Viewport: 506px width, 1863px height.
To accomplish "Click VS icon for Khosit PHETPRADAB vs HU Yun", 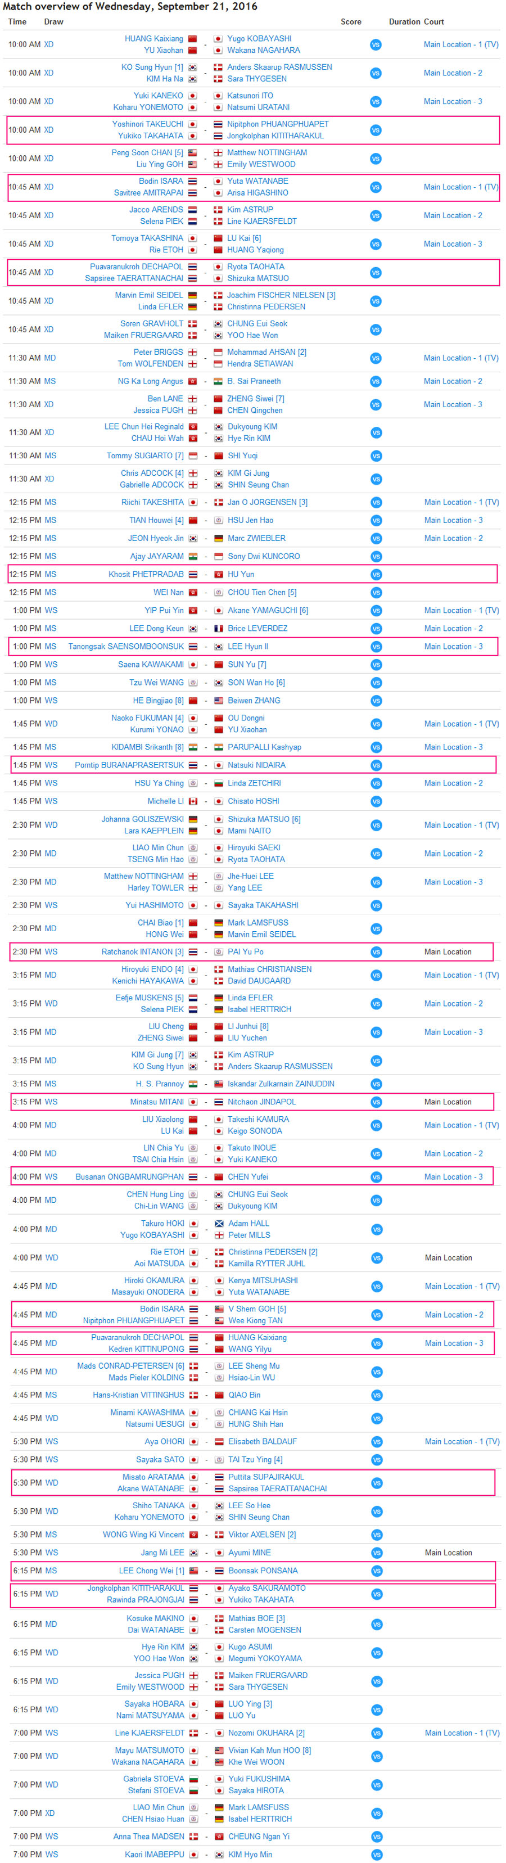I will click(376, 574).
